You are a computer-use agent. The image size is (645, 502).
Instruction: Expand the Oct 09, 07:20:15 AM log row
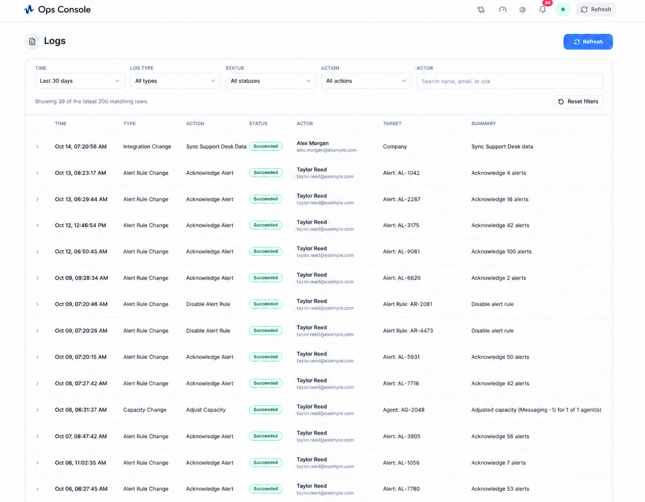click(x=37, y=357)
